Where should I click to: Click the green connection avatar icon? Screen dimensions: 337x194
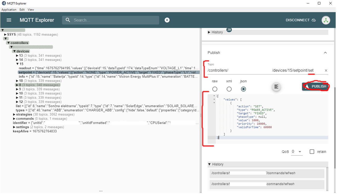tap(326, 20)
